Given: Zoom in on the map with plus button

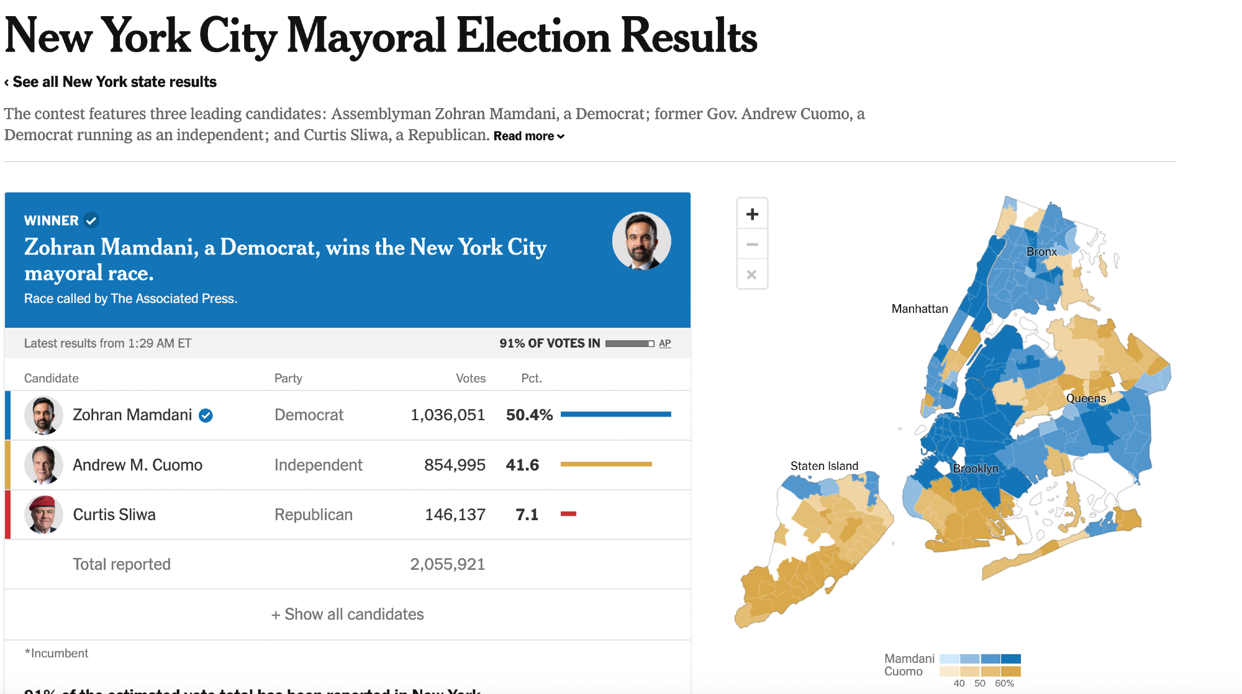Looking at the screenshot, I should tap(752, 214).
